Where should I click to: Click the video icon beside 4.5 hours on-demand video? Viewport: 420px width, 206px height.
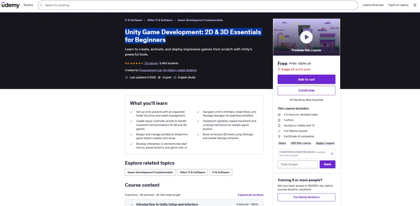click(279, 115)
